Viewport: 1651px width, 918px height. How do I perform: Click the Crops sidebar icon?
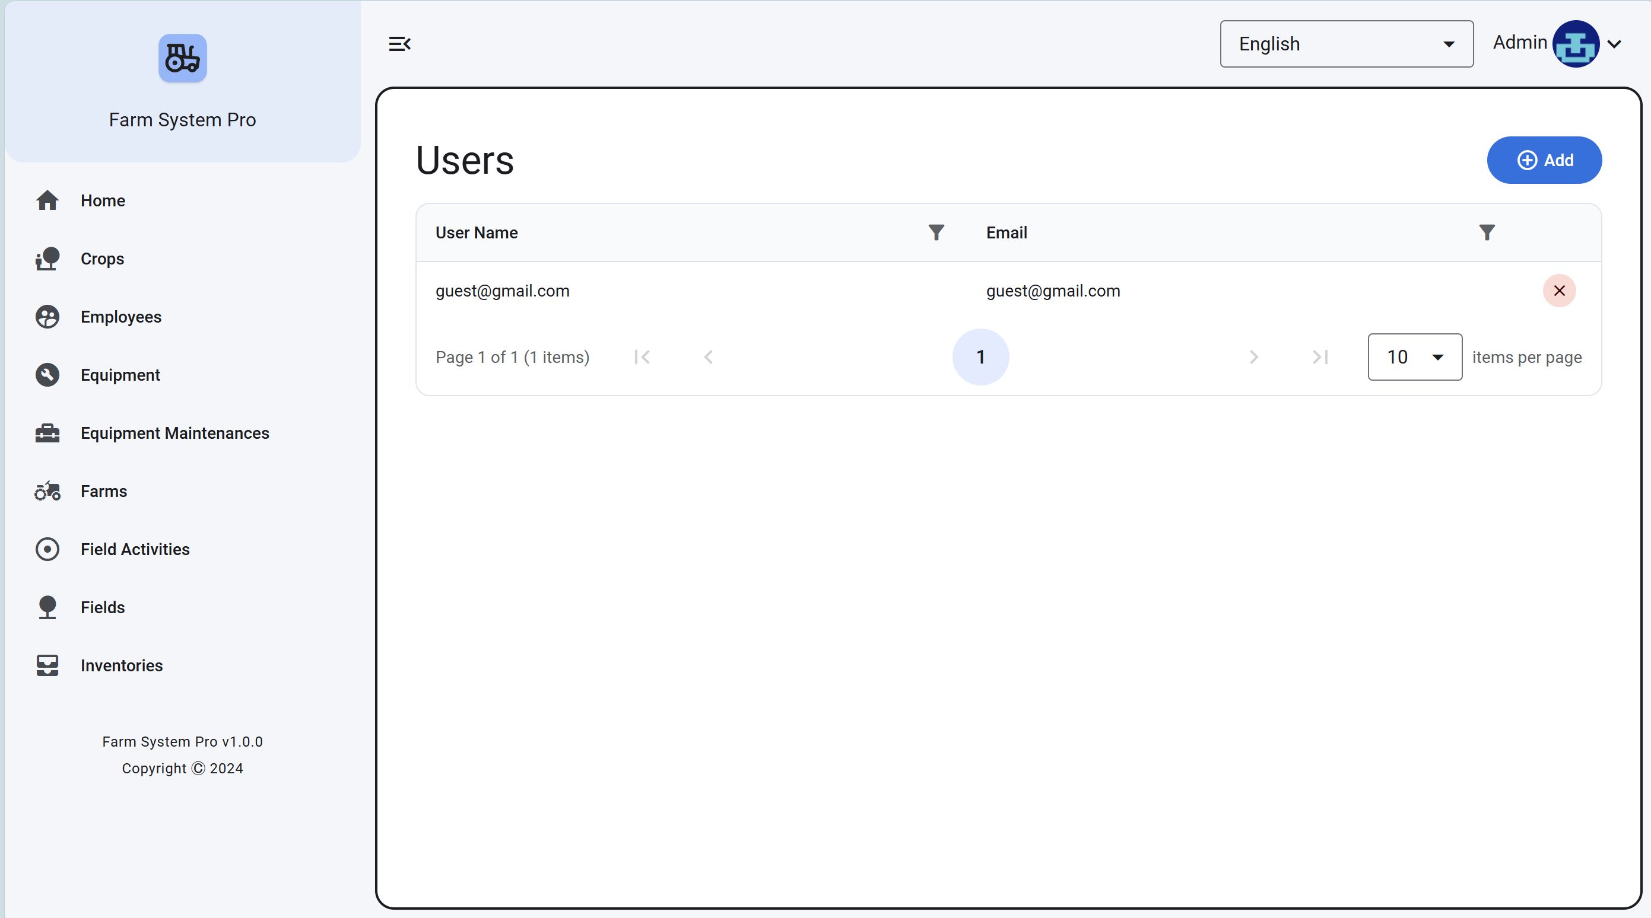(47, 259)
